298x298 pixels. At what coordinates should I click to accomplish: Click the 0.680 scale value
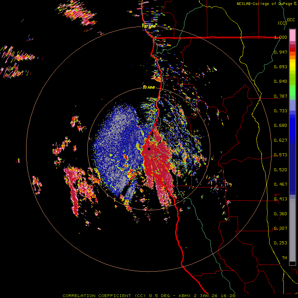(x=280, y=125)
